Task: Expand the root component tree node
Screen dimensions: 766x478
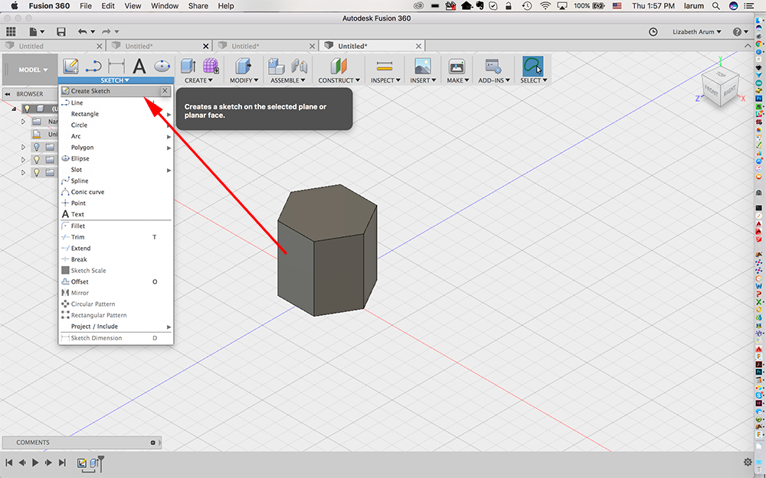Action: click(x=14, y=109)
